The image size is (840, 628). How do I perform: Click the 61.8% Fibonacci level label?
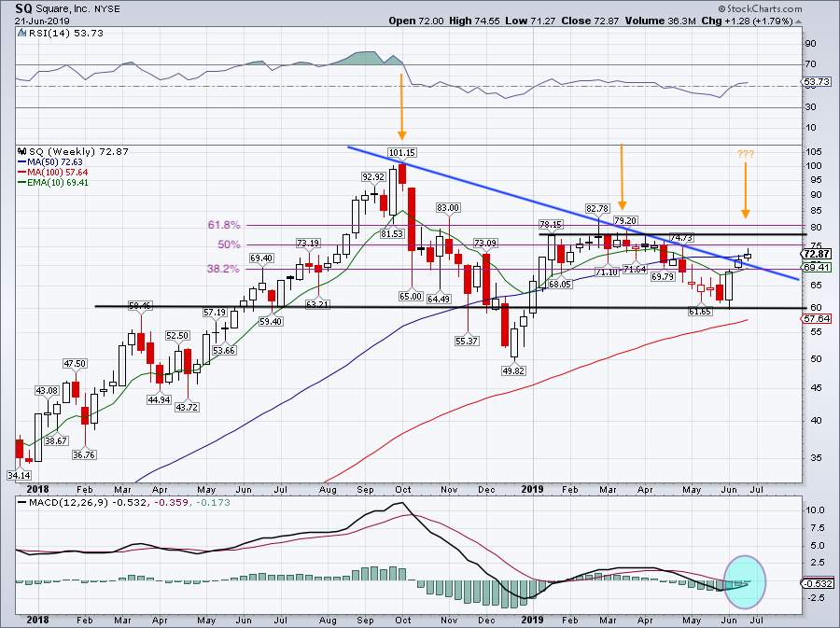224,226
